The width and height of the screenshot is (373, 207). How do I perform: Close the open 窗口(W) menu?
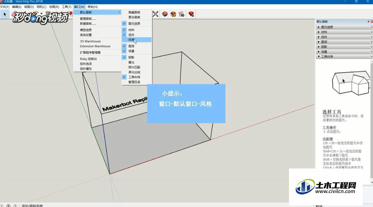click(79, 7)
